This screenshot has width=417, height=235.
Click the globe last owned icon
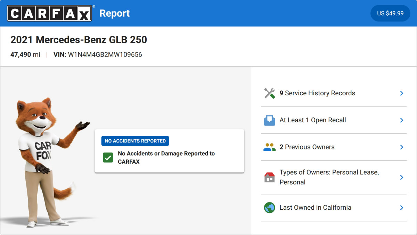pos(269,208)
